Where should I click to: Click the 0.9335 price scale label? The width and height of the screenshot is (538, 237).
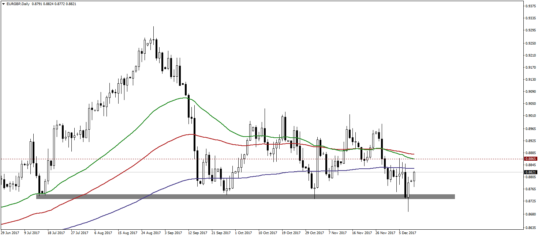[x=531, y=18]
